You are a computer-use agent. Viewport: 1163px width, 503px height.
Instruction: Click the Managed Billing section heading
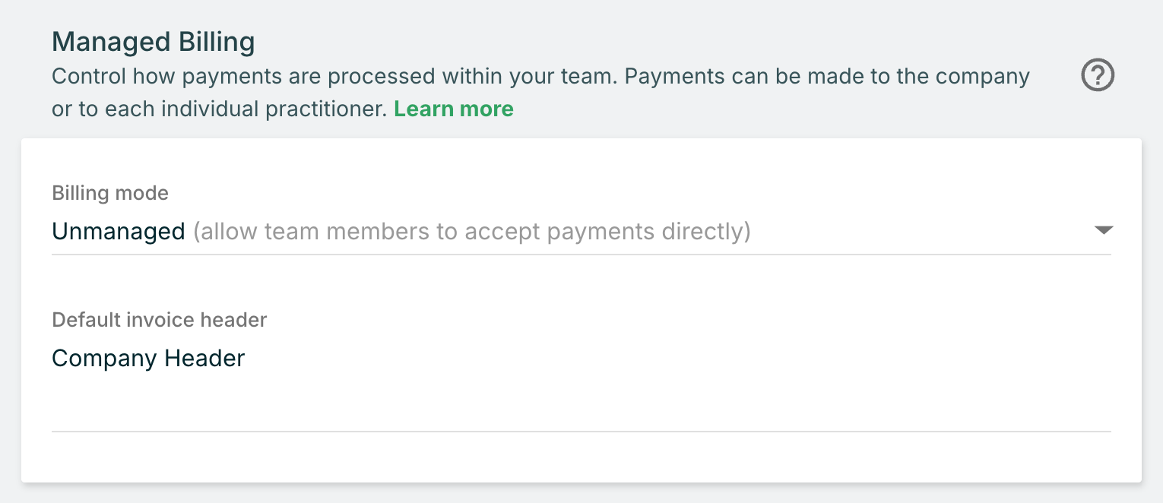coord(154,42)
